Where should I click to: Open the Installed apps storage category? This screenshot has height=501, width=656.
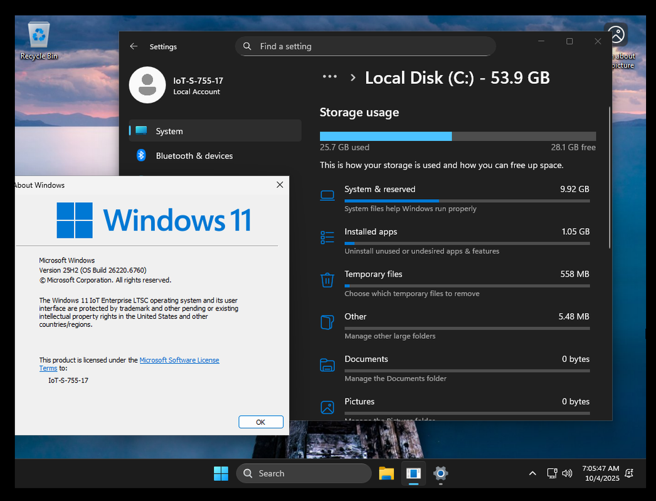coord(455,241)
